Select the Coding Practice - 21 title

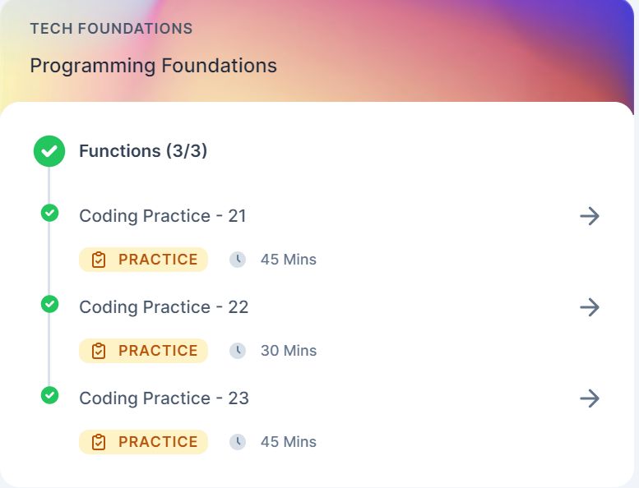tap(163, 216)
